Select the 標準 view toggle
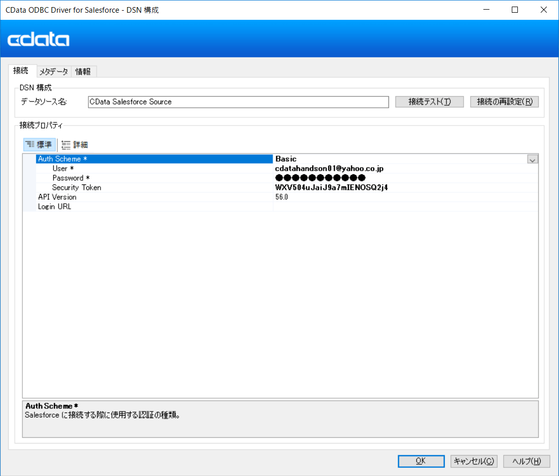Viewport: 559px width, 476px height. [x=40, y=144]
